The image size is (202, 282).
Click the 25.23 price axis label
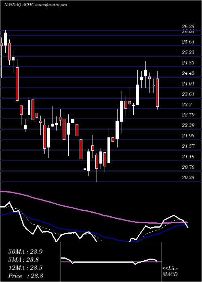coord(188,52)
